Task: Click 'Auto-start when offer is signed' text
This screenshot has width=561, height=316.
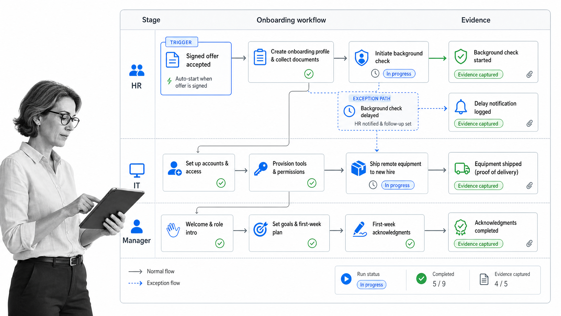Action: coord(194,82)
